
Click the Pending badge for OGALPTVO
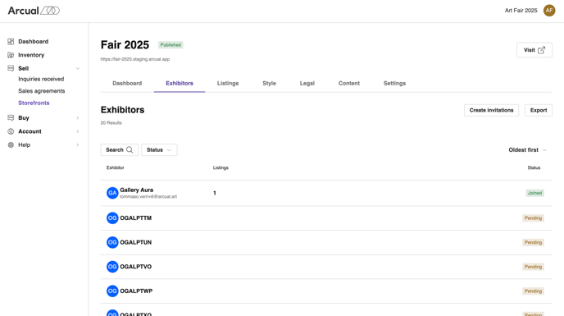pos(533,267)
